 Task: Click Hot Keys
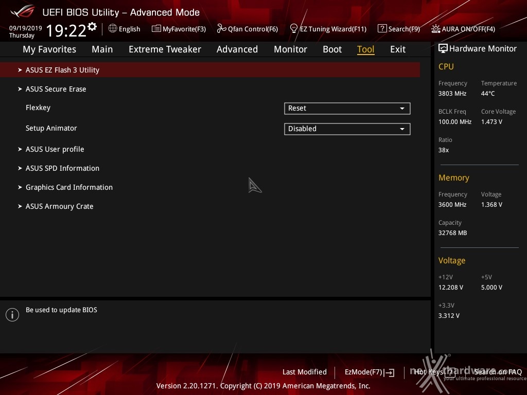pos(429,372)
